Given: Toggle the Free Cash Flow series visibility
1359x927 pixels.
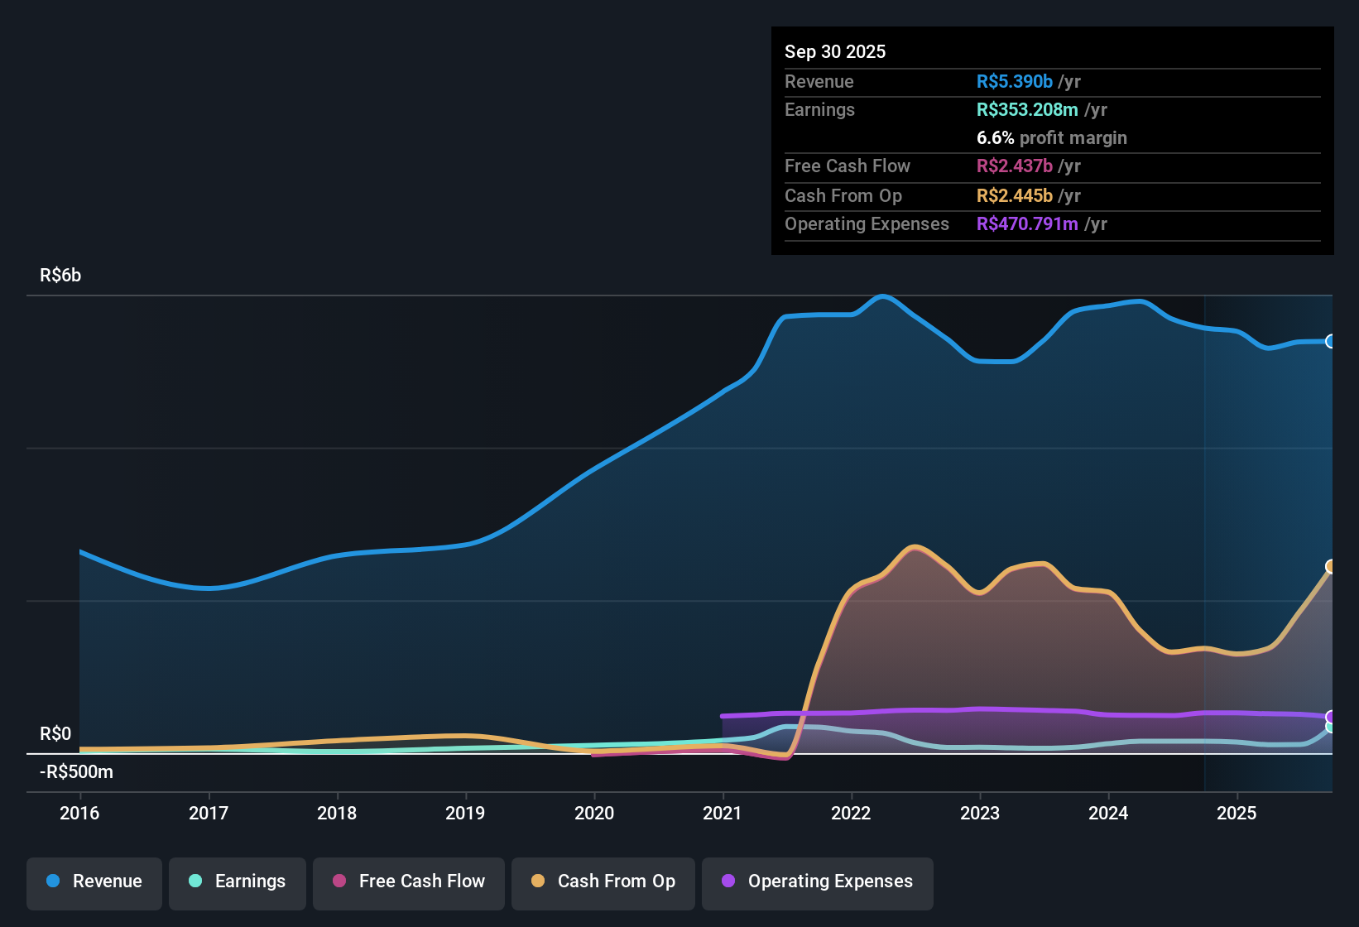Looking at the screenshot, I should click(408, 881).
